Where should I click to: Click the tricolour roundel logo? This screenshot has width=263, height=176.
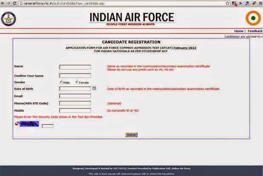pos(253,18)
